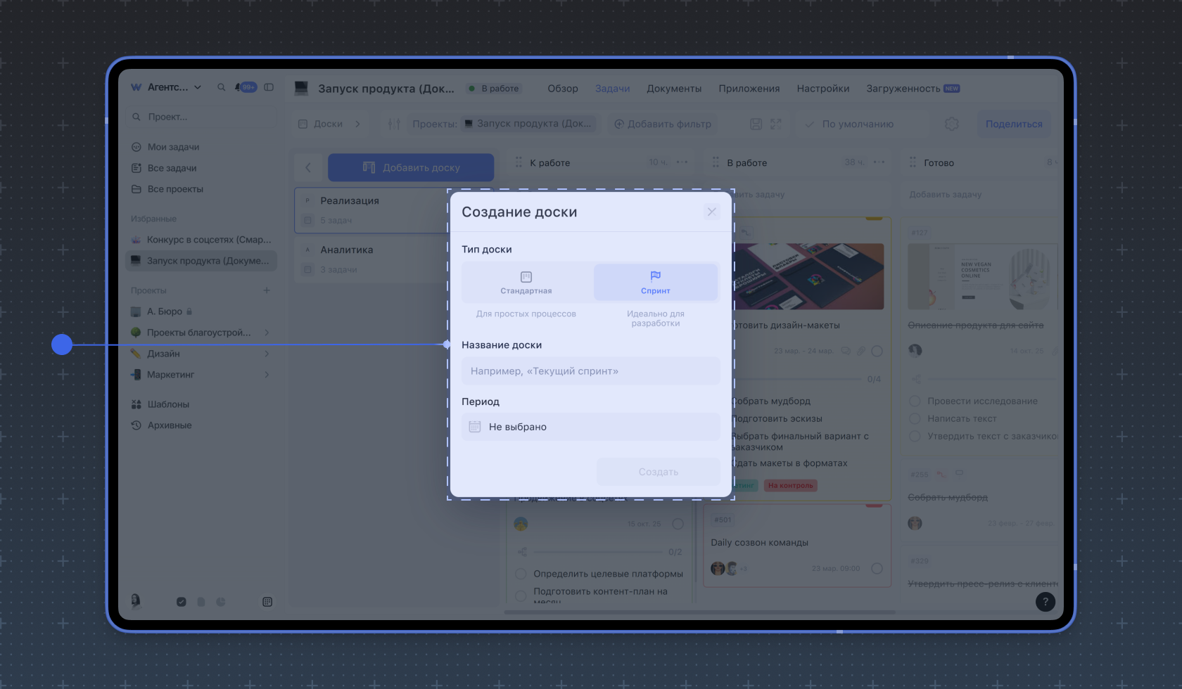Switch to the Настройки tab
This screenshot has width=1182, height=689.
[x=822, y=89]
